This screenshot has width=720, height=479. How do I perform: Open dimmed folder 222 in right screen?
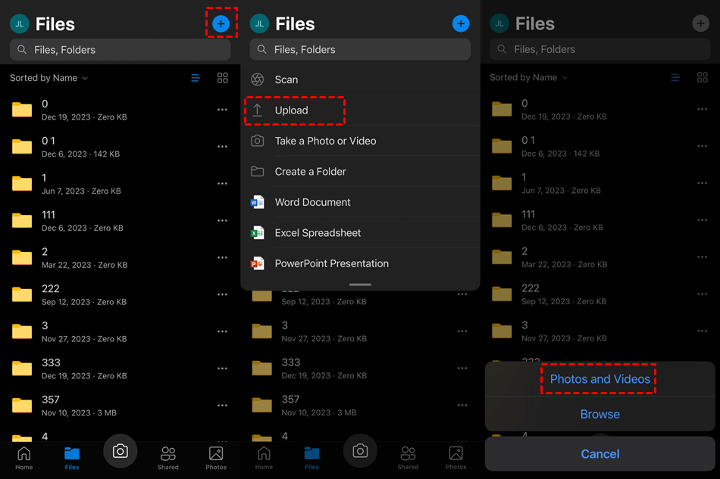click(600, 294)
